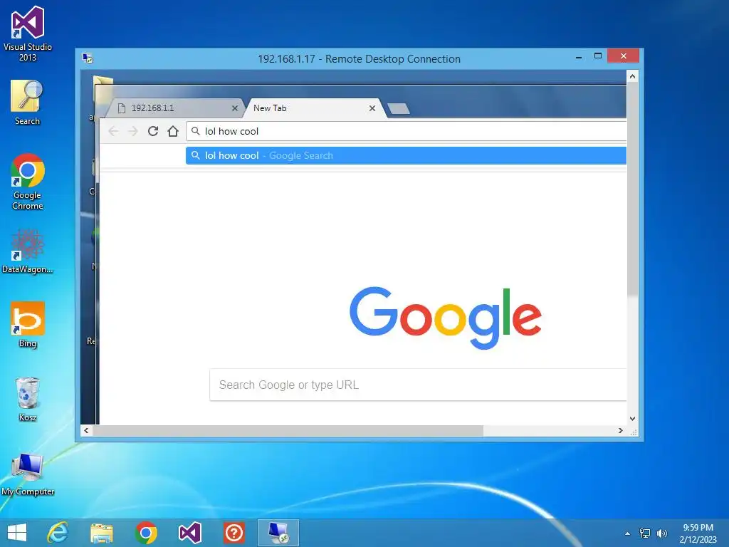Open the red question mark help taskbar icon
This screenshot has height=547, width=729.
pos(234,533)
